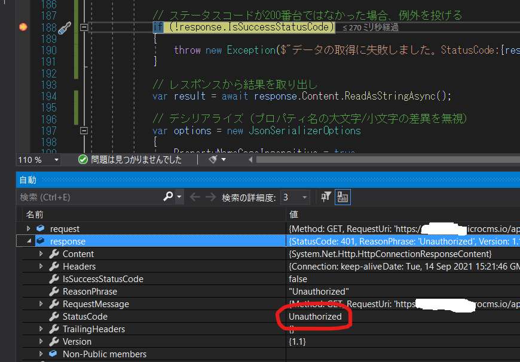Screen dimensions: 520x362
Task: Click the {1.1} Version value
Action: [x=297, y=342]
